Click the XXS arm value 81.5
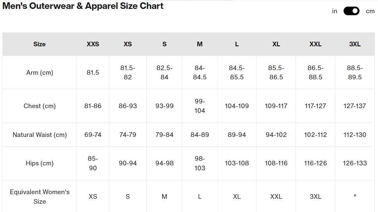This screenshot has height=212, width=378. [93, 72]
